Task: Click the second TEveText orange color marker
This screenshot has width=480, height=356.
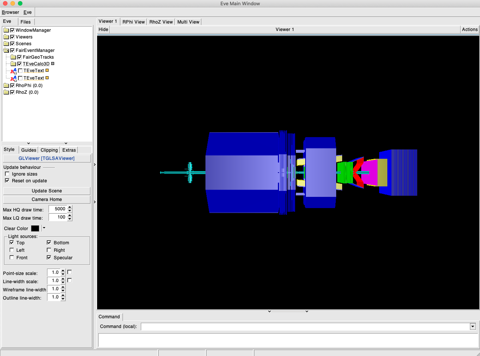Action: point(47,78)
